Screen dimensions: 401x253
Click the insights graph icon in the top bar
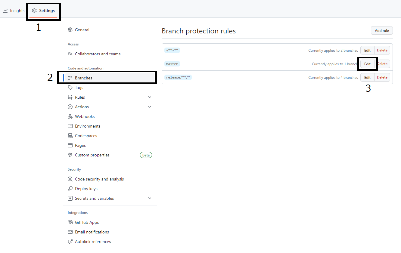click(x=5, y=10)
